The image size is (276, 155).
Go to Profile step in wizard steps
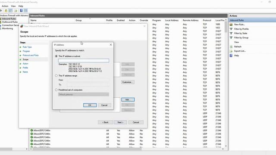[x=25, y=68]
